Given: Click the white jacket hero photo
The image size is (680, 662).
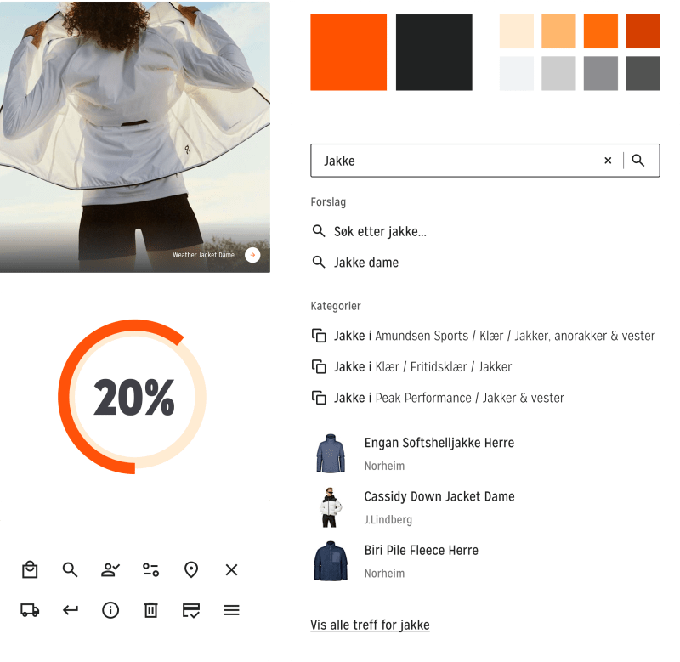Looking at the screenshot, I should [x=135, y=137].
